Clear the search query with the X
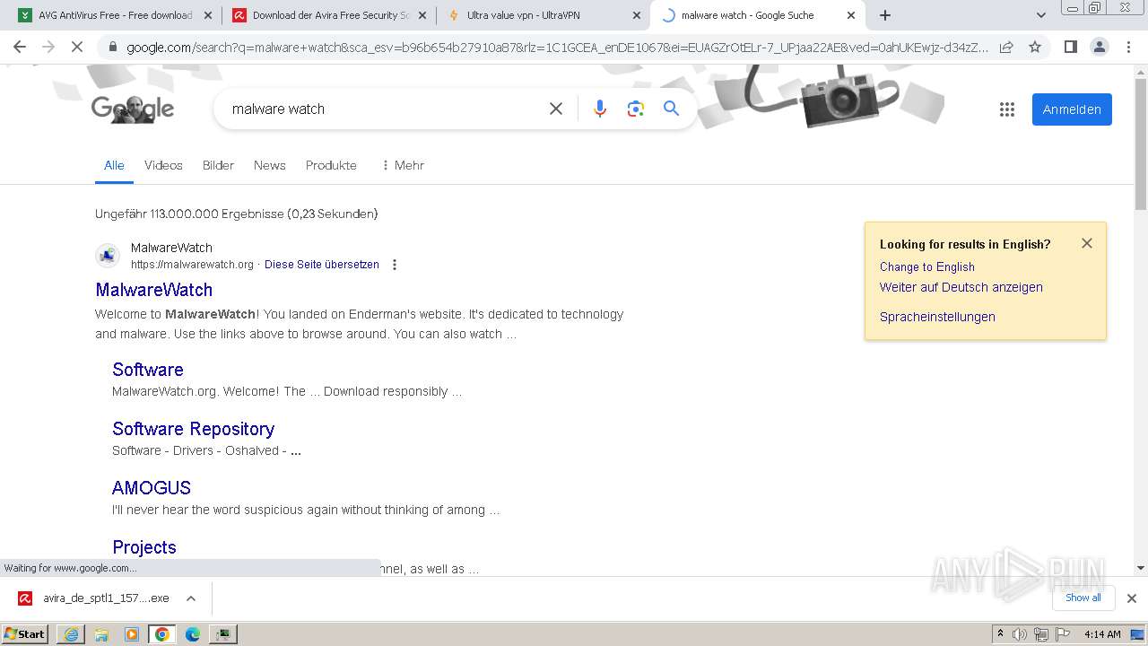 (556, 109)
